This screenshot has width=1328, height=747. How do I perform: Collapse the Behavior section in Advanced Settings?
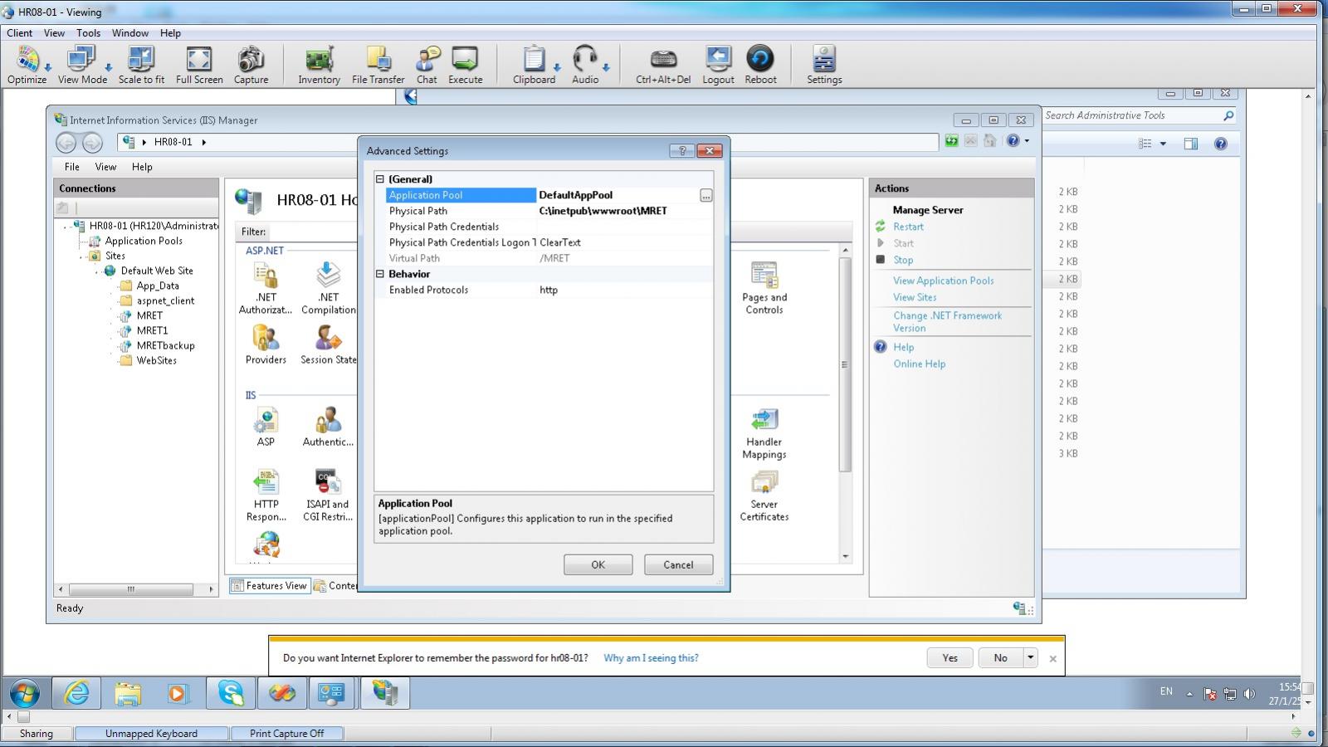380,274
